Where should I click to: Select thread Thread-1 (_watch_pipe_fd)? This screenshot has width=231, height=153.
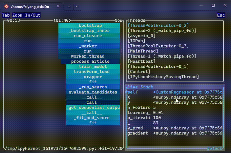pyautogui.click(x=162, y=56)
